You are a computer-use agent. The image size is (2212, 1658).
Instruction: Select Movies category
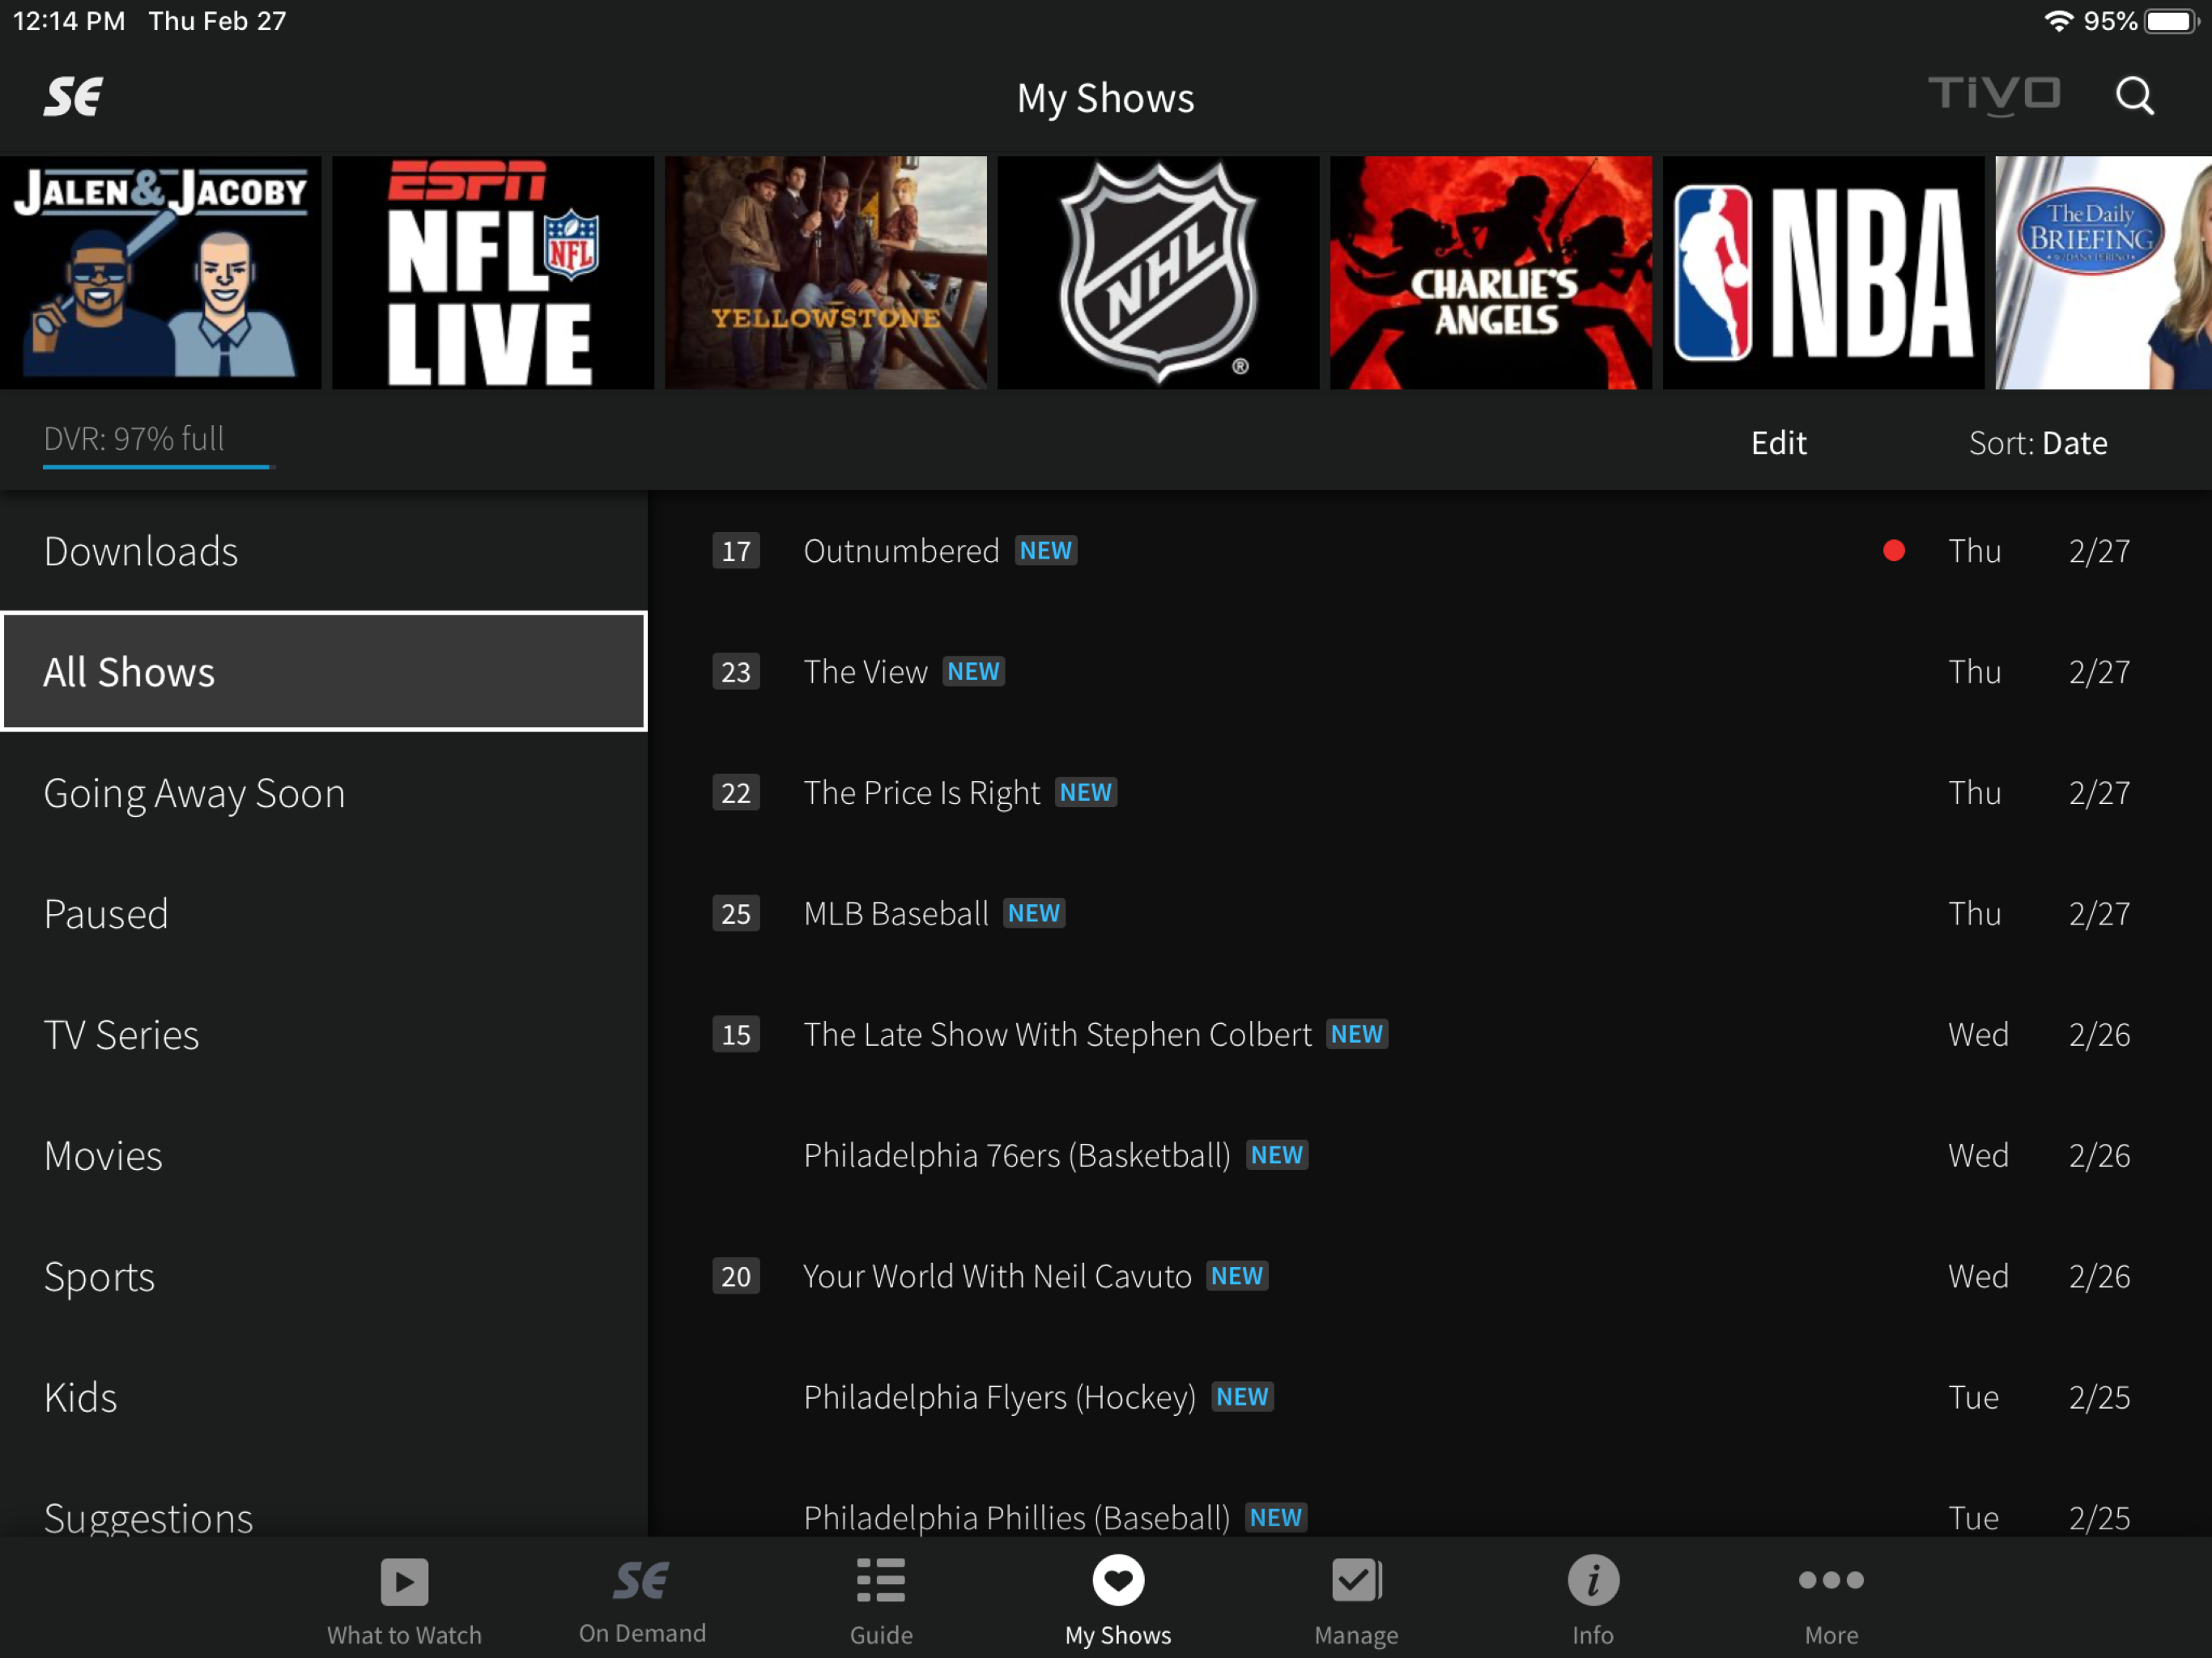(x=323, y=1156)
